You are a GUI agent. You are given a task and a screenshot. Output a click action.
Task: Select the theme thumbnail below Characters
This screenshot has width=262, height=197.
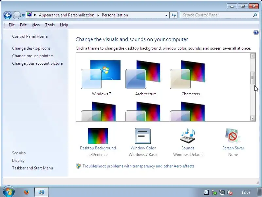(187, 111)
